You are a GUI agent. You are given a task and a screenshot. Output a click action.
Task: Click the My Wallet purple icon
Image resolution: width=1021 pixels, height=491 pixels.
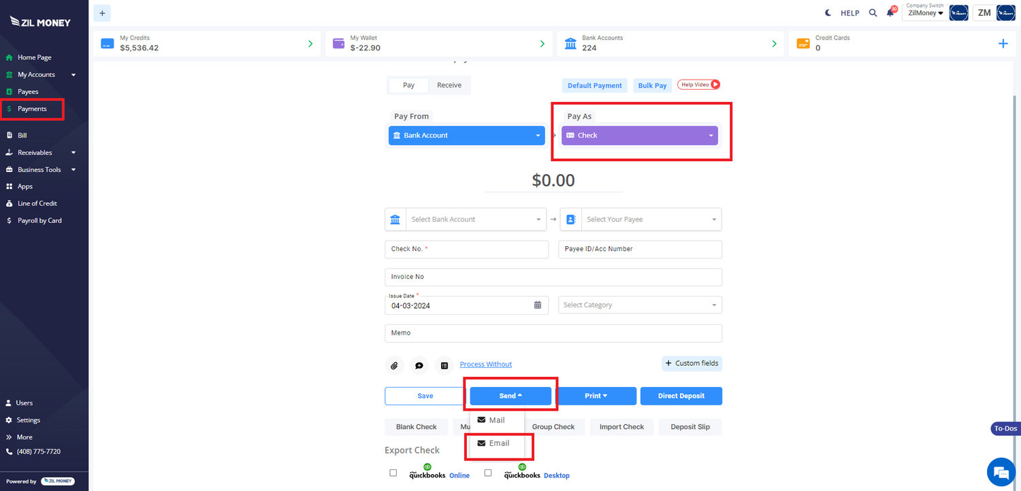pyautogui.click(x=338, y=44)
